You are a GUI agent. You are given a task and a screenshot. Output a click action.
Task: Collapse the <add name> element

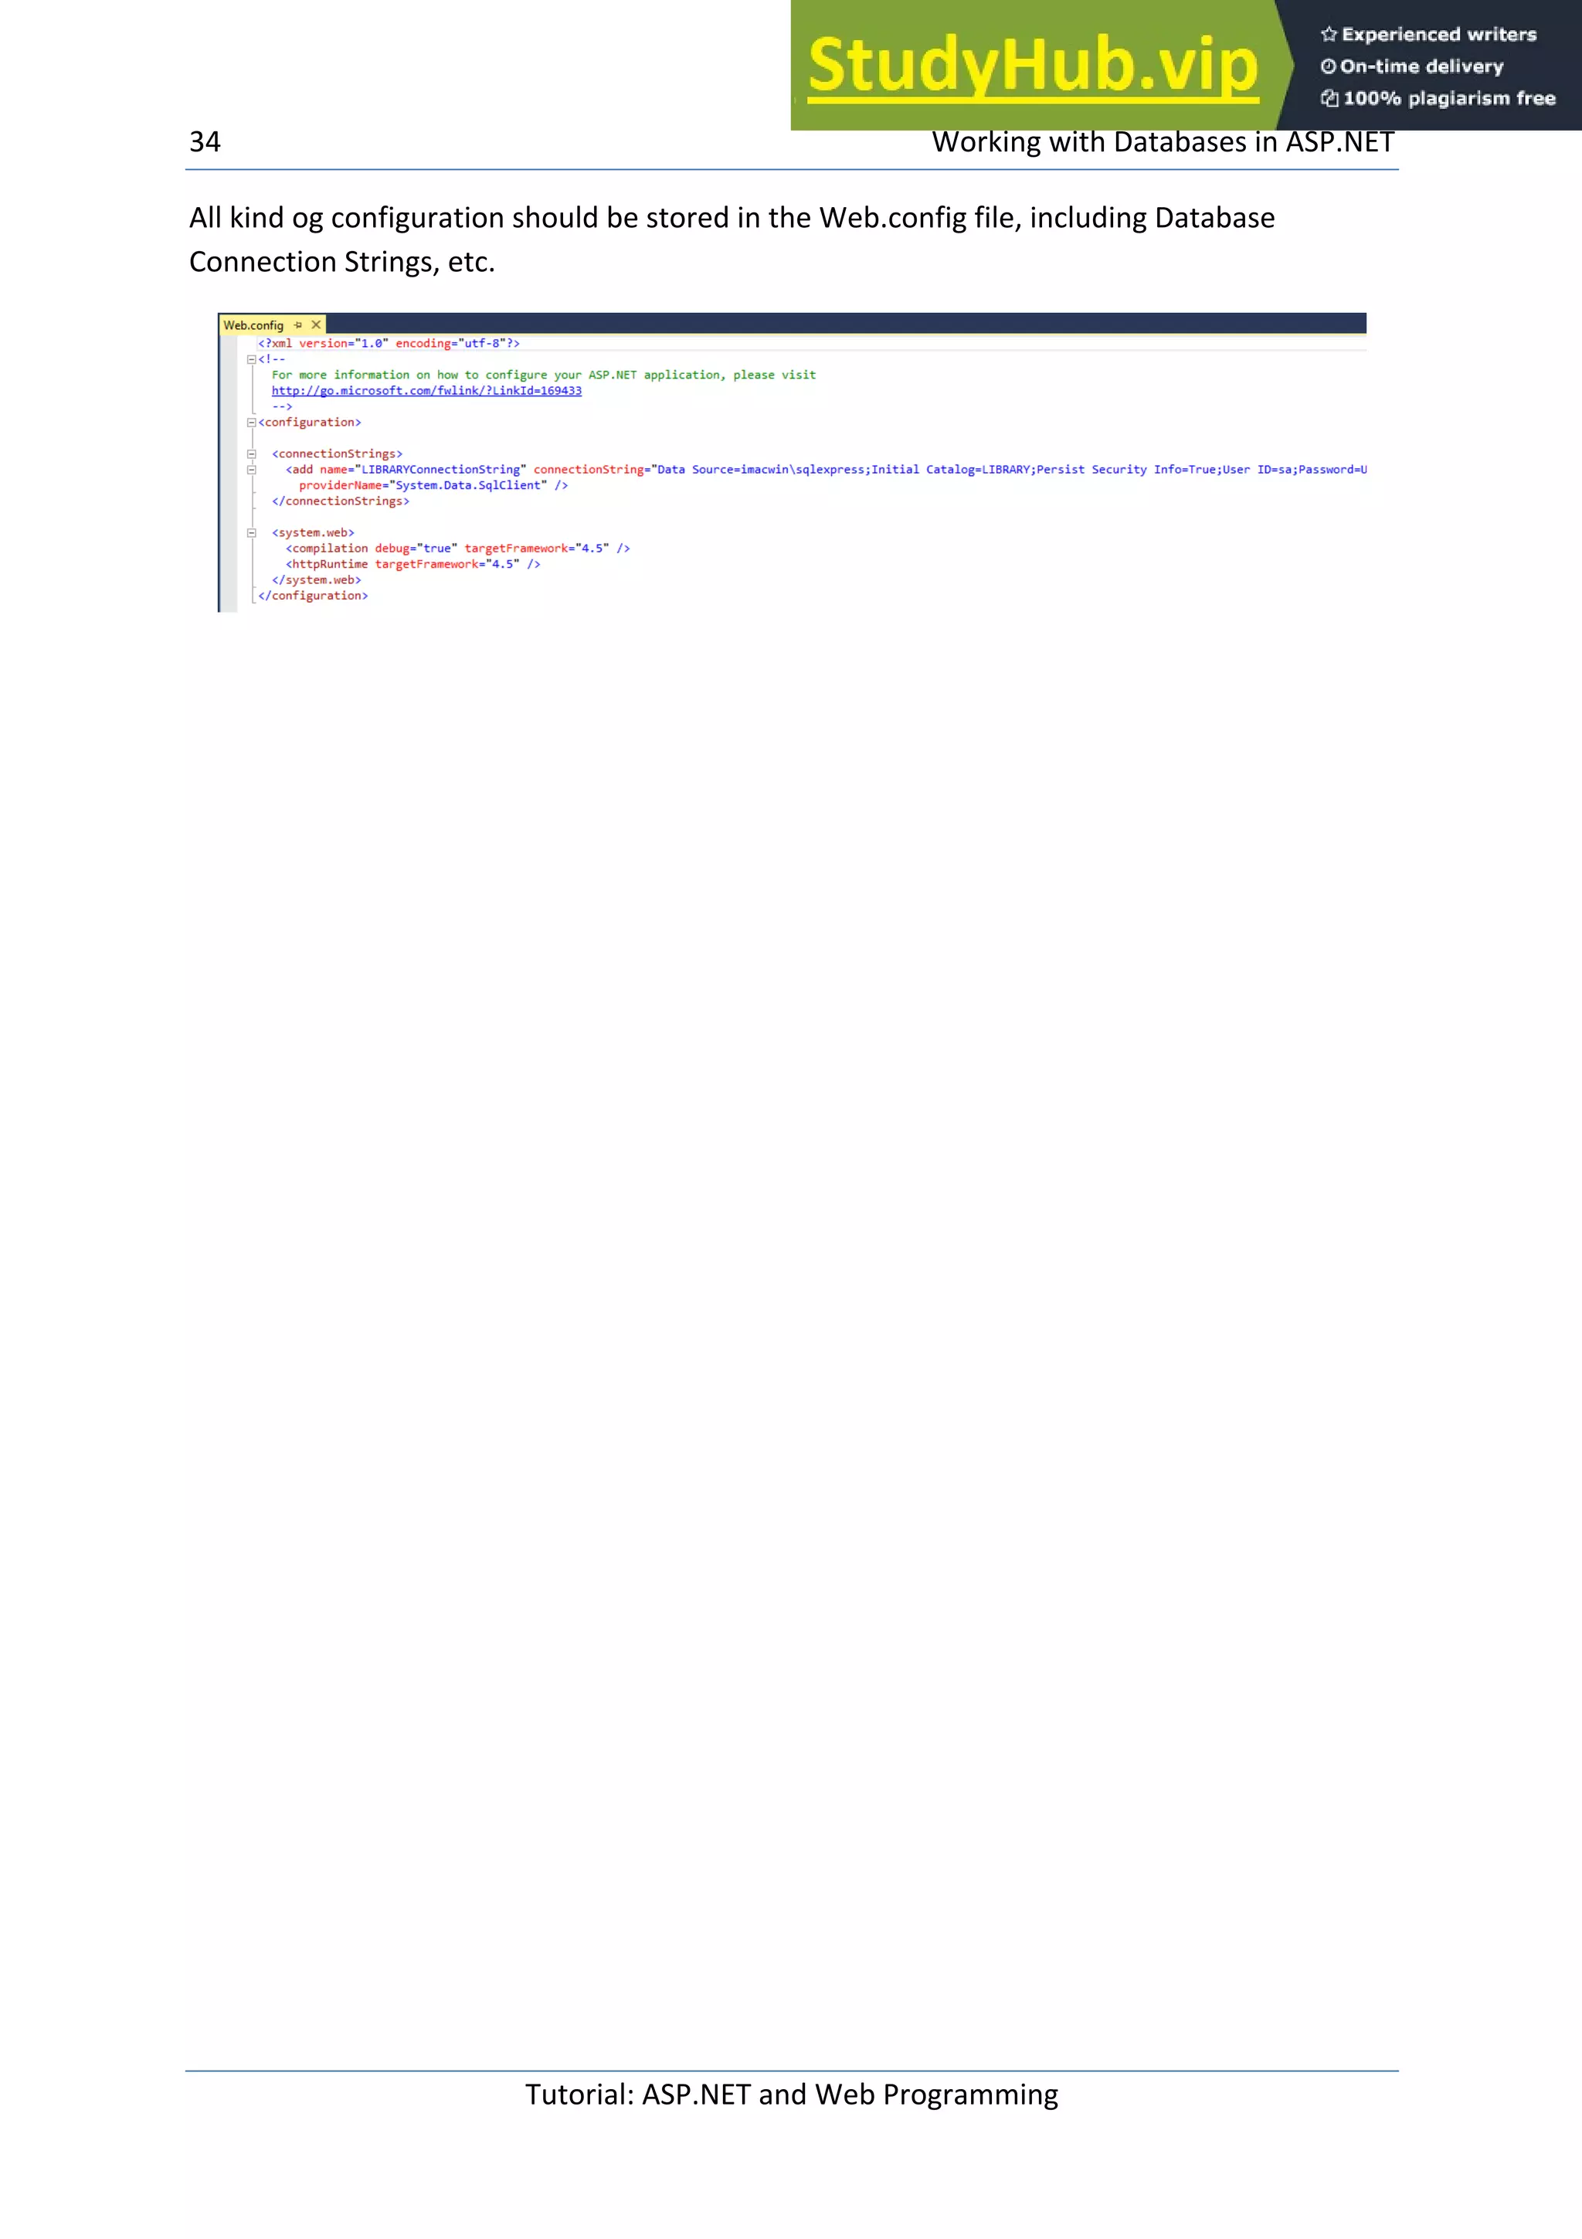[252, 470]
